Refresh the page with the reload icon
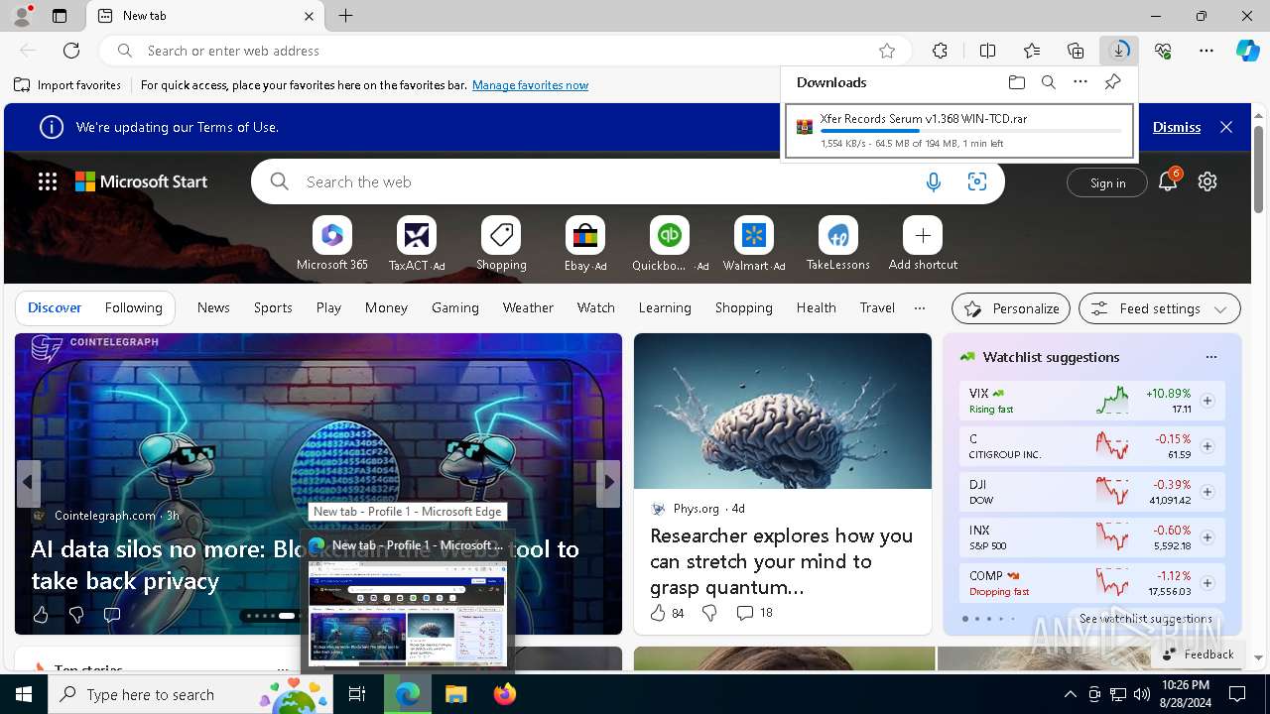Image resolution: width=1270 pixels, height=714 pixels. 71,51
